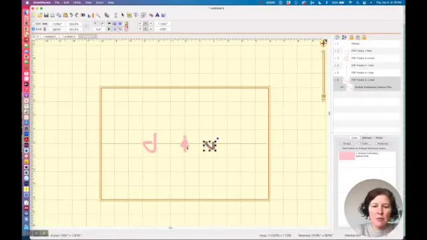427x240 pixels.
Task: Click the second icon above Objects list
Action: coord(344,37)
